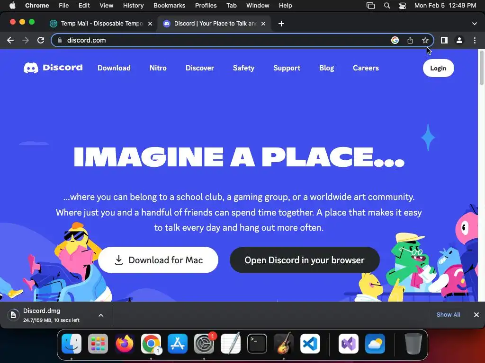Visit the Blog link
485x363 pixels.
coord(327,68)
